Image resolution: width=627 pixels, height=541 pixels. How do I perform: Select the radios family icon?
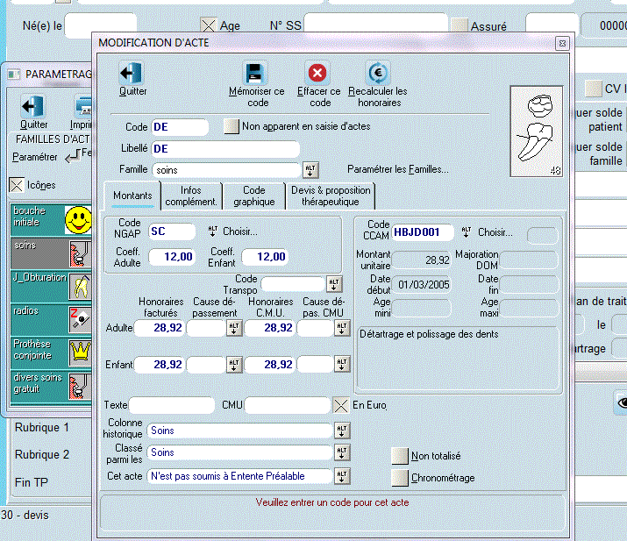(78, 318)
